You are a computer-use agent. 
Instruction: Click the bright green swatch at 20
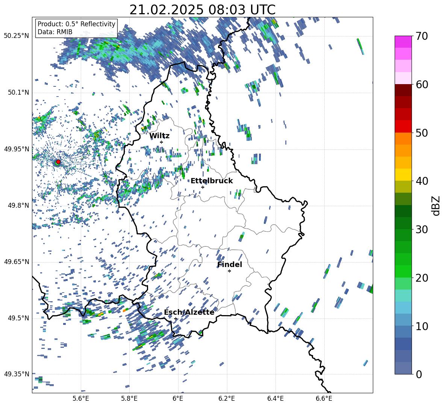(x=403, y=271)
